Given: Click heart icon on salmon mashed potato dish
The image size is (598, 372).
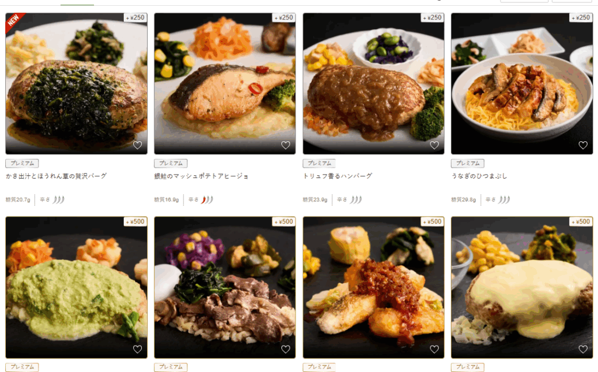Looking at the screenshot, I should pyautogui.click(x=286, y=145).
